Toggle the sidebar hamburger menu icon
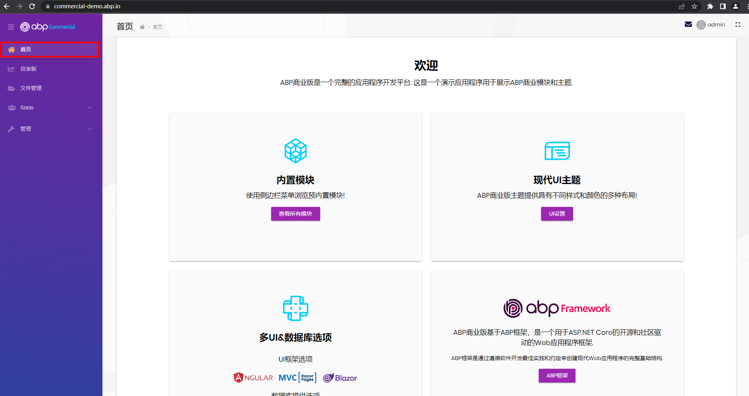 pos(11,27)
